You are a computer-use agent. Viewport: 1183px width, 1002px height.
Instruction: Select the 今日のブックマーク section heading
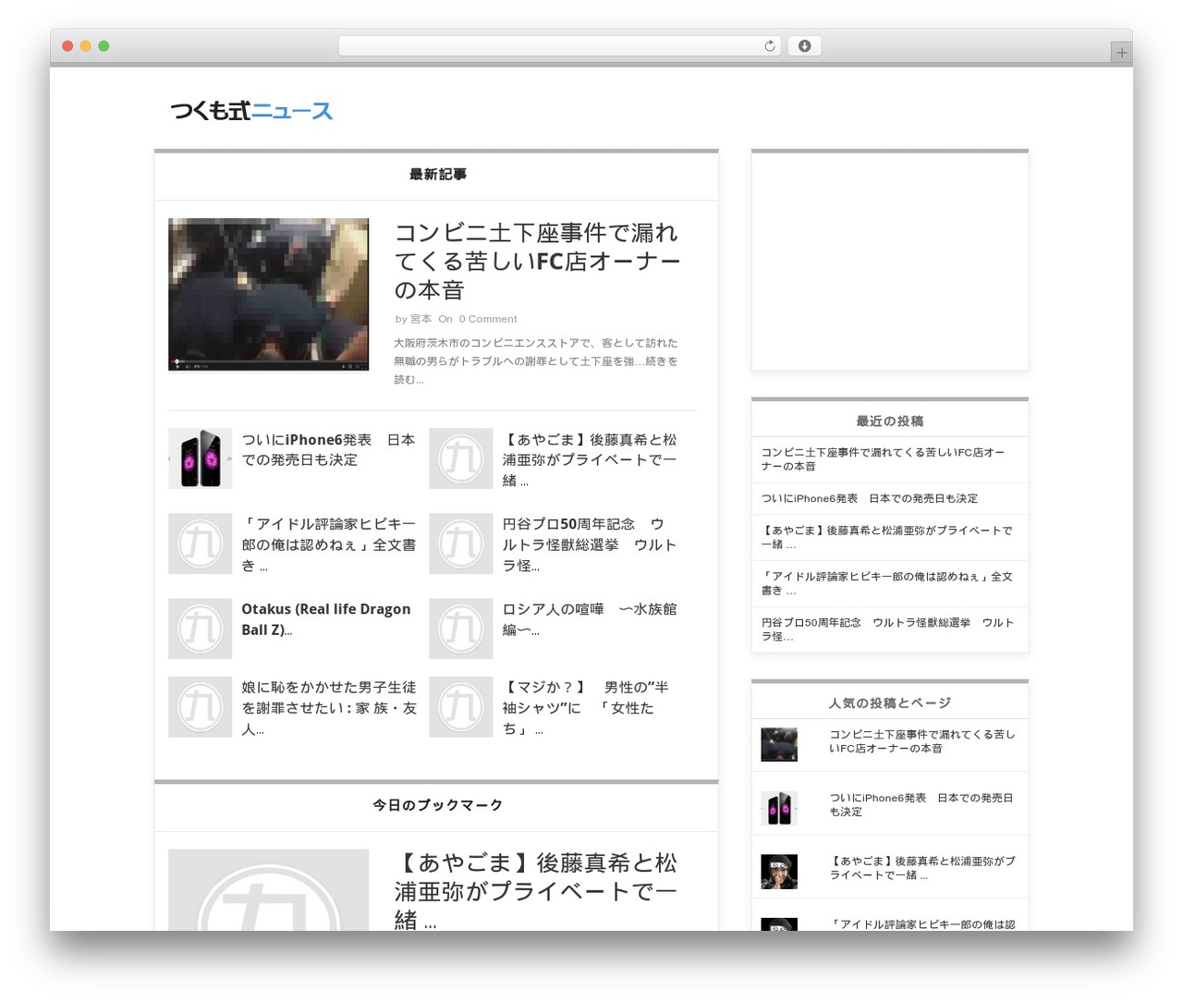437,805
